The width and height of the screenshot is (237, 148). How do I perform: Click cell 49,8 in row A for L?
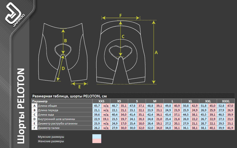tap(168, 106)
